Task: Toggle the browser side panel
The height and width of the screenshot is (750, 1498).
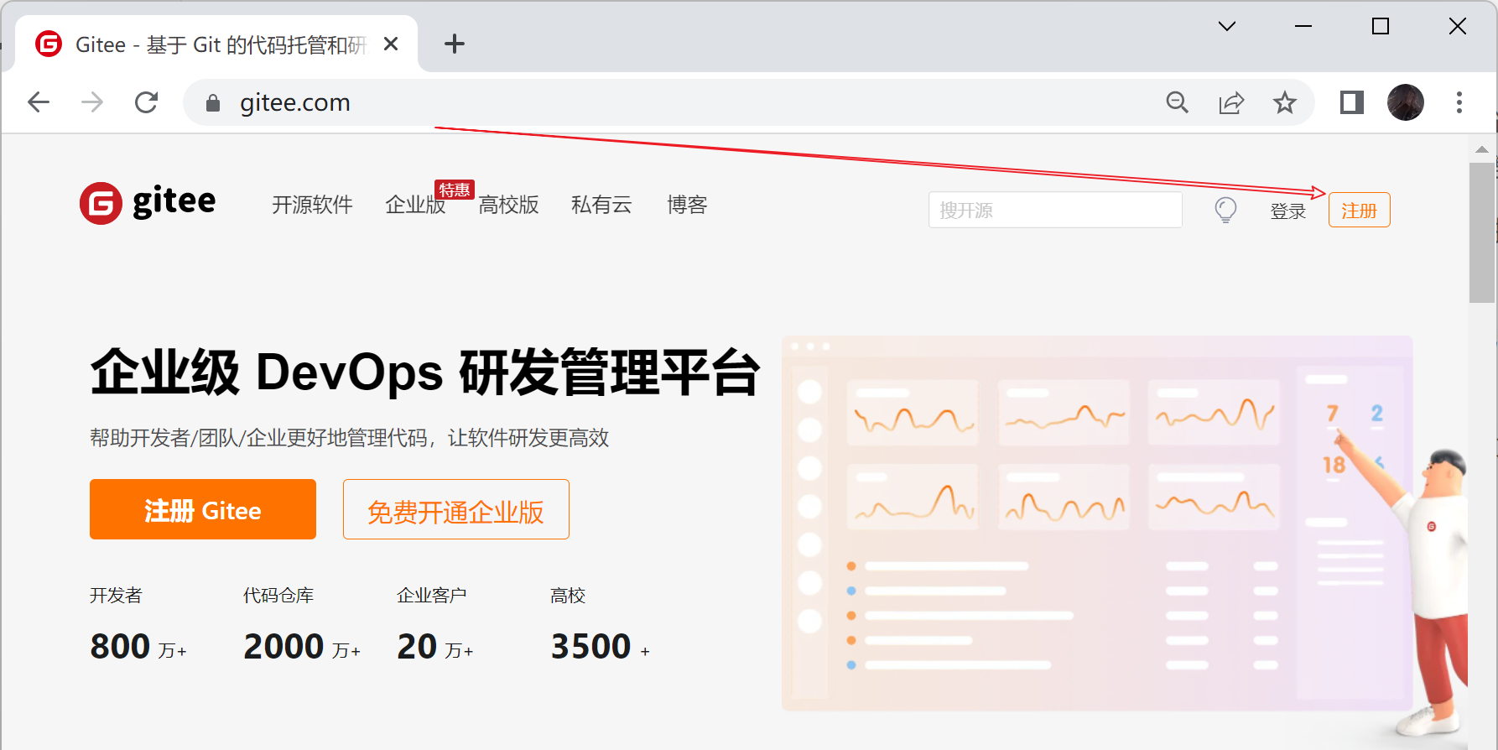Action: [1351, 102]
